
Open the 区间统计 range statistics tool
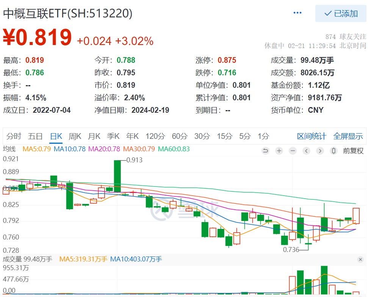[311, 136]
